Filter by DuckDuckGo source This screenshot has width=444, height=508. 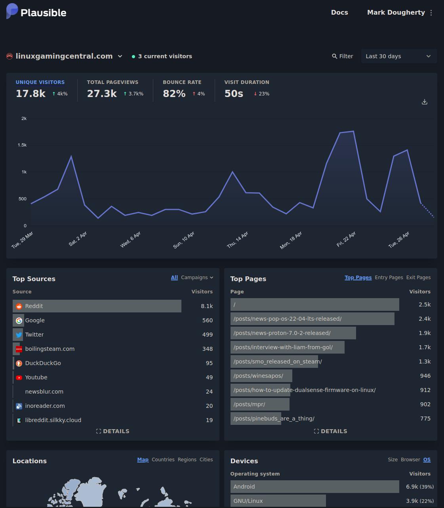click(x=113, y=363)
